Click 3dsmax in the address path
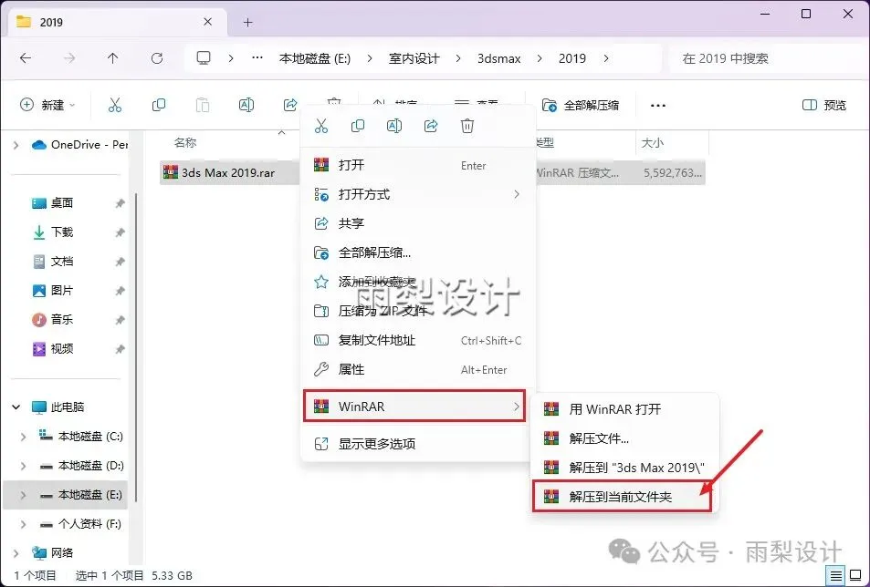 [498, 58]
